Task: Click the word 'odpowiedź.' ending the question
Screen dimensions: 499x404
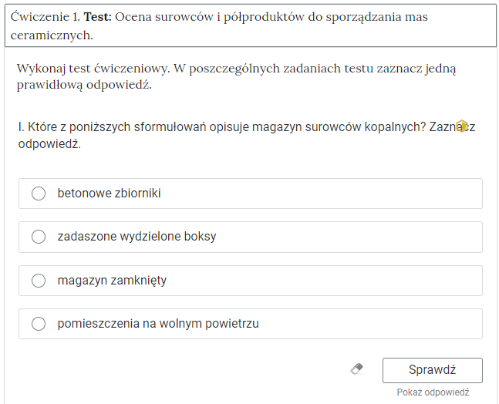Action: [x=49, y=144]
